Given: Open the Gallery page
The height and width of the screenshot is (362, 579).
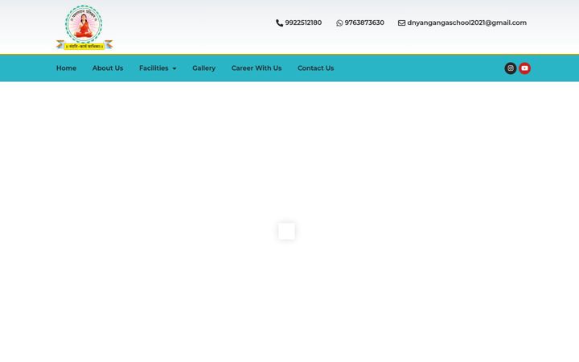Looking at the screenshot, I should click(x=203, y=68).
